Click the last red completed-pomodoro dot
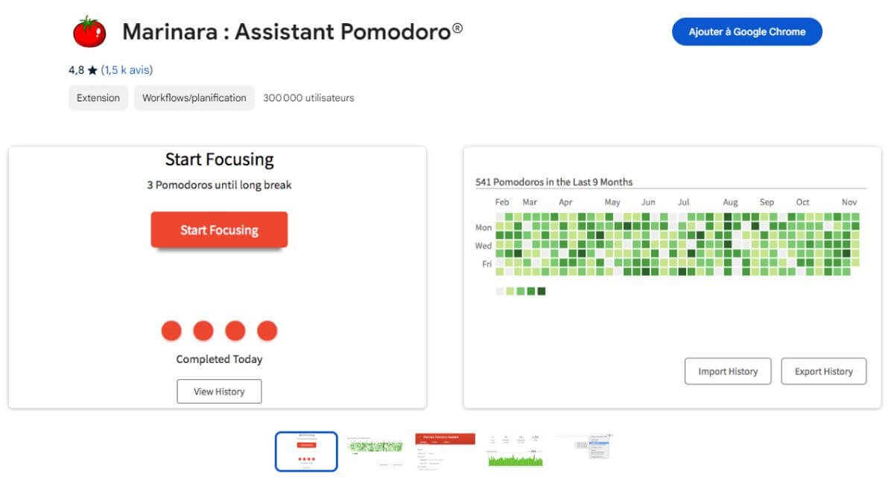The height and width of the screenshot is (503, 894). click(x=267, y=331)
